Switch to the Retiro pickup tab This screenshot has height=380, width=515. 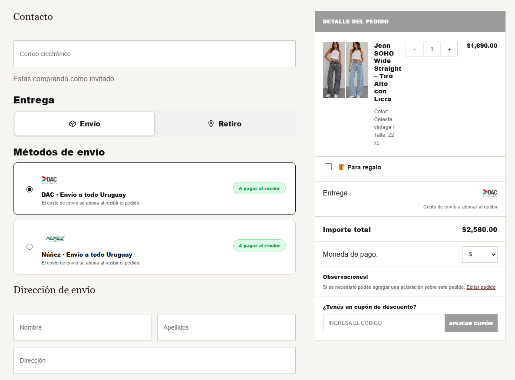tap(225, 124)
